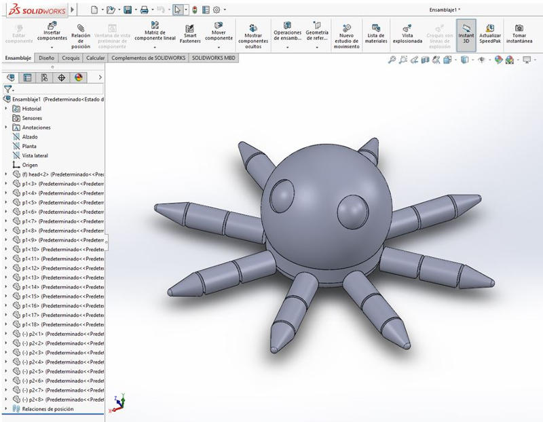
Task: Activate the Select cursor tool
Action: pos(177,9)
